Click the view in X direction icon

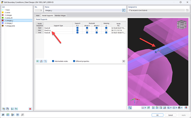[153, 108]
